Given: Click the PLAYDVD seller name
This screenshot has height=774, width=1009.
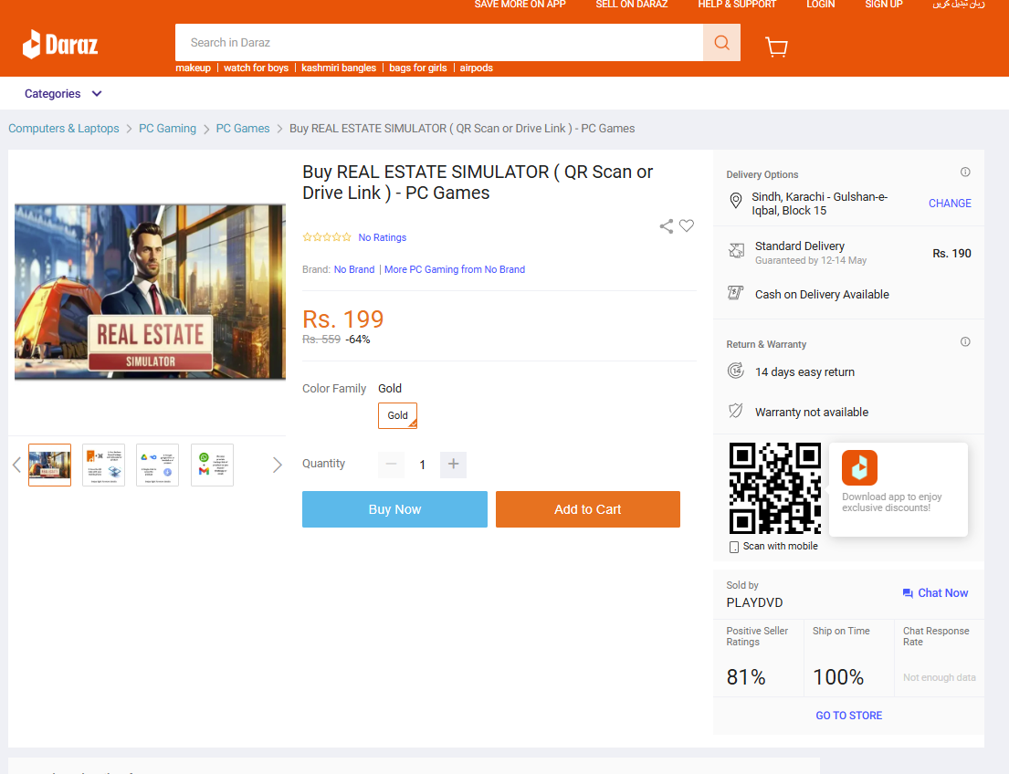Looking at the screenshot, I should click(x=755, y=602).
